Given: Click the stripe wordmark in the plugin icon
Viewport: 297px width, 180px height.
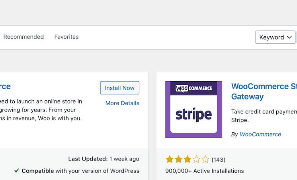Looking at the screenshot, I should tap(193, 114).
